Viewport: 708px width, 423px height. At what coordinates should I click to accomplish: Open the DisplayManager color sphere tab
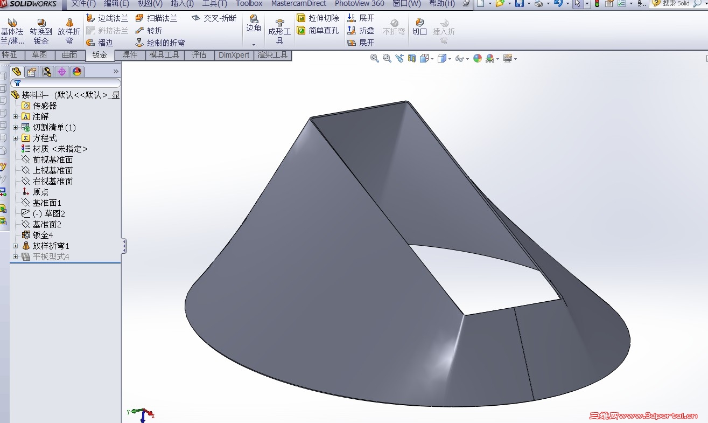77,72
